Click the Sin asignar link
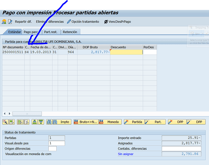 [x=126, y=154]
